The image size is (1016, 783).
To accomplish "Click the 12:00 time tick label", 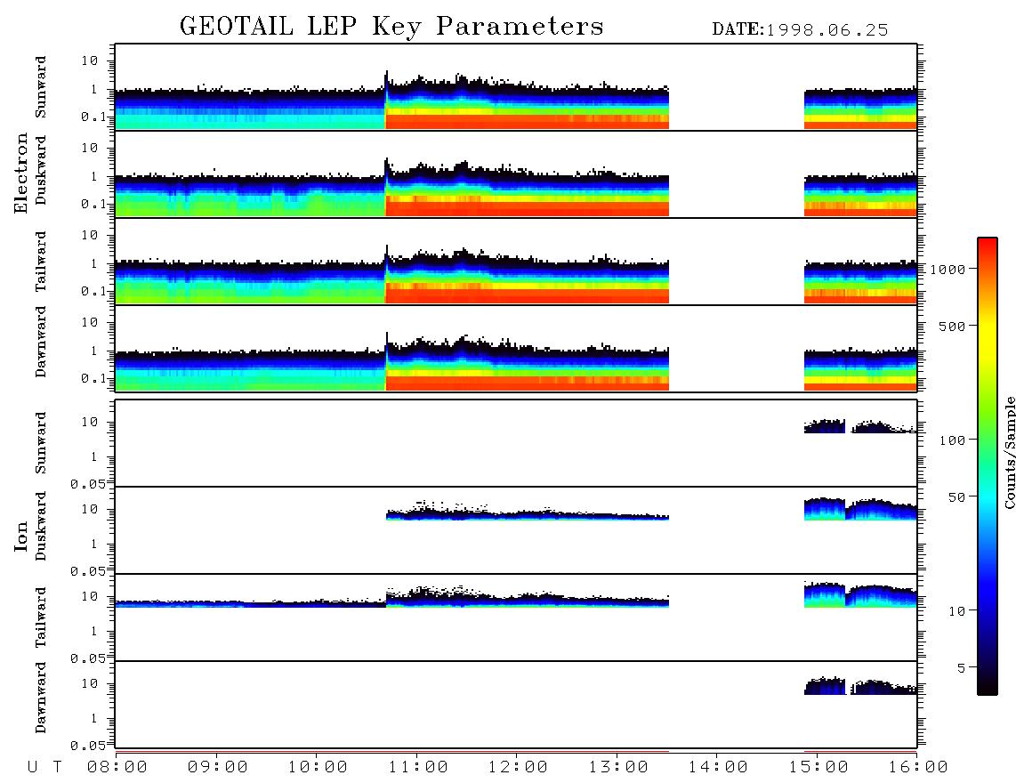I will [518, 768].
